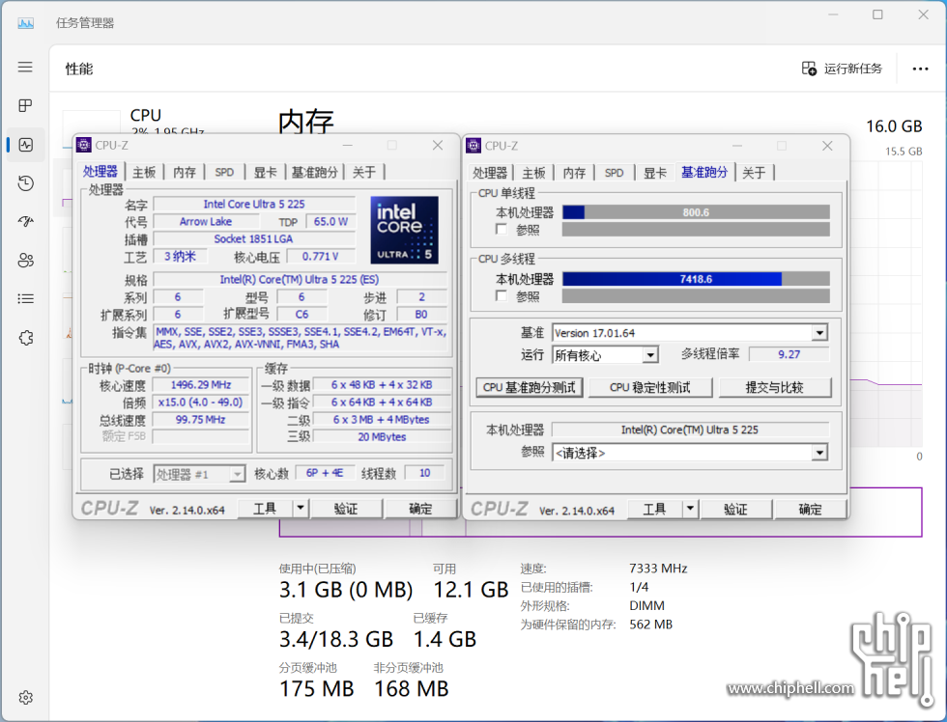Start CPU 稳定性测试
947x722 pixels.
[649, 387]
